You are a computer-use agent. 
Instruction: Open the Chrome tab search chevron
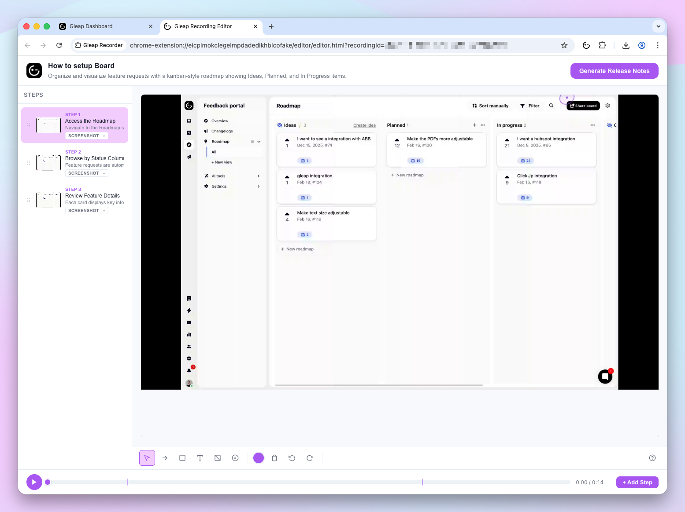pos(658,26)
